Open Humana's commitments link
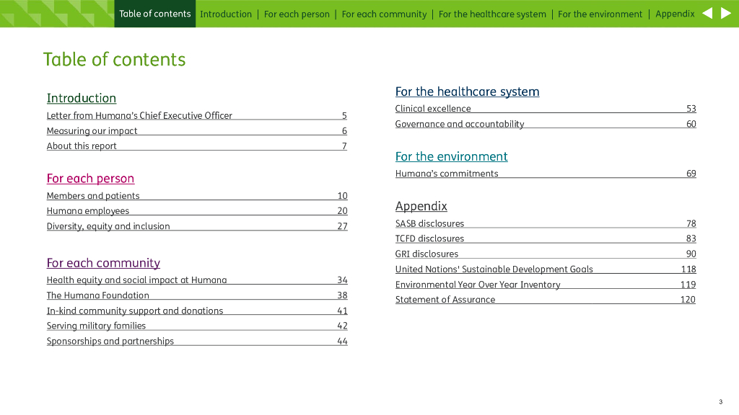This screenshot has height=415, width=739. click(x=447, y=174)
